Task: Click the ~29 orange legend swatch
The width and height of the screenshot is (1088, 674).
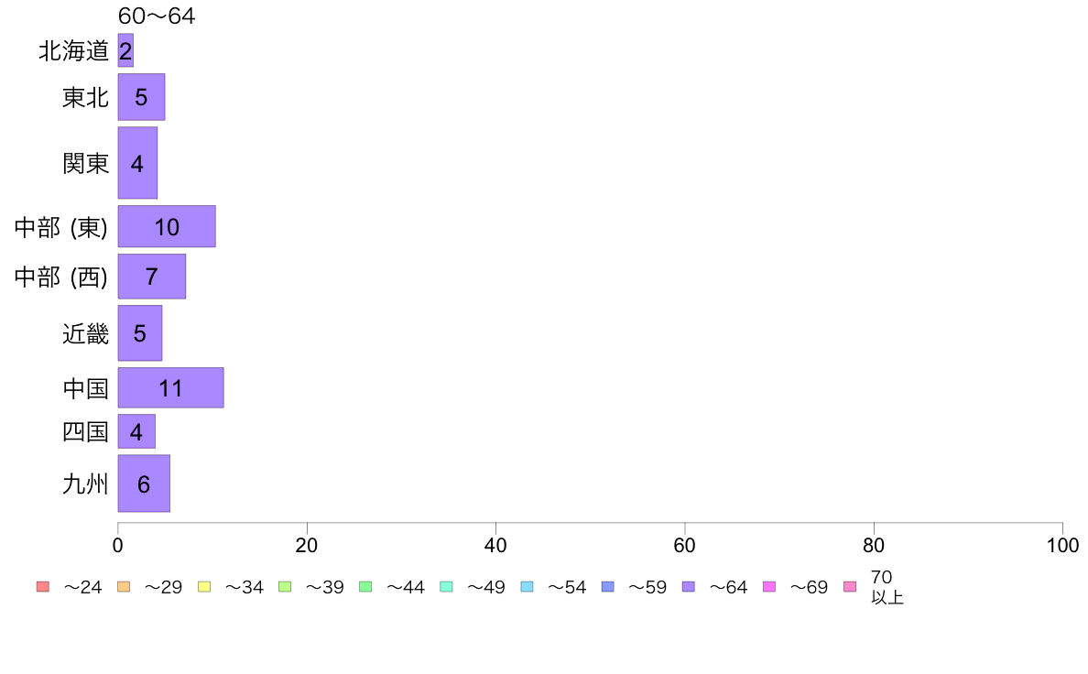Action: coord(124,586)
